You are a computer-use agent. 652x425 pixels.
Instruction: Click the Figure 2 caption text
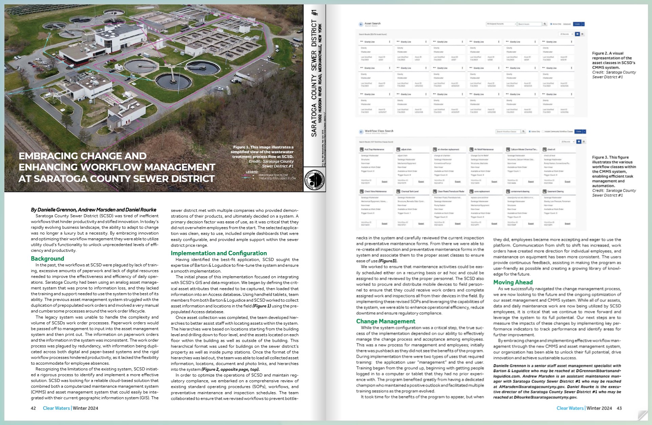(x=614, y=65)
